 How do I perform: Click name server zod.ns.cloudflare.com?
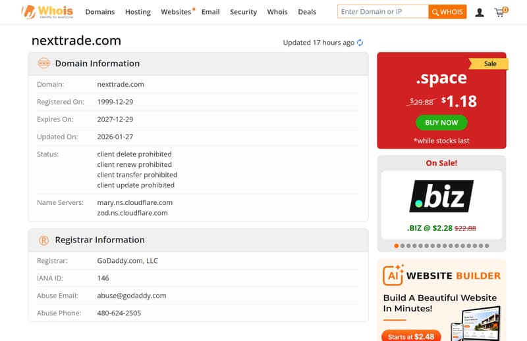click(132, 213)
